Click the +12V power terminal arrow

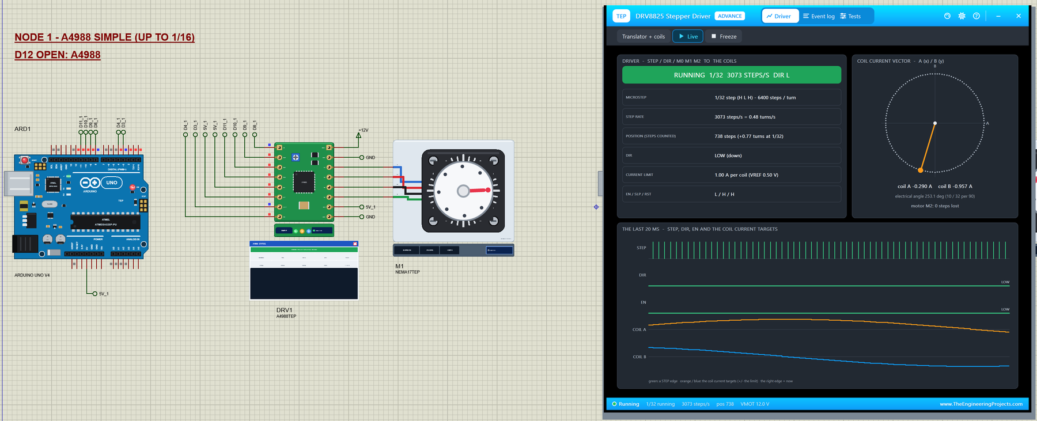[x=358, y=135]
